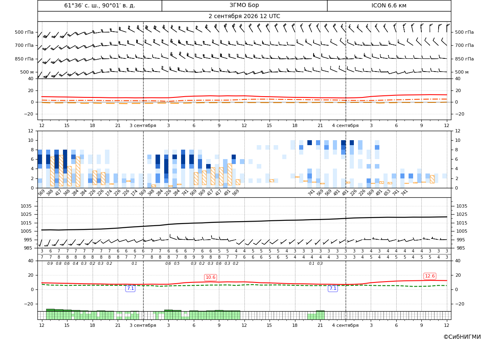This screenshot has width=481, height=340.
Task: Click the 3 сентября label on top time axis
Action: pyautogui.click(x=143, y=125)
